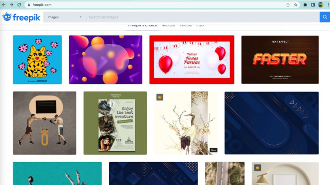Click the New label on crane image
The image size is (330, 185).
coord(214,150)
